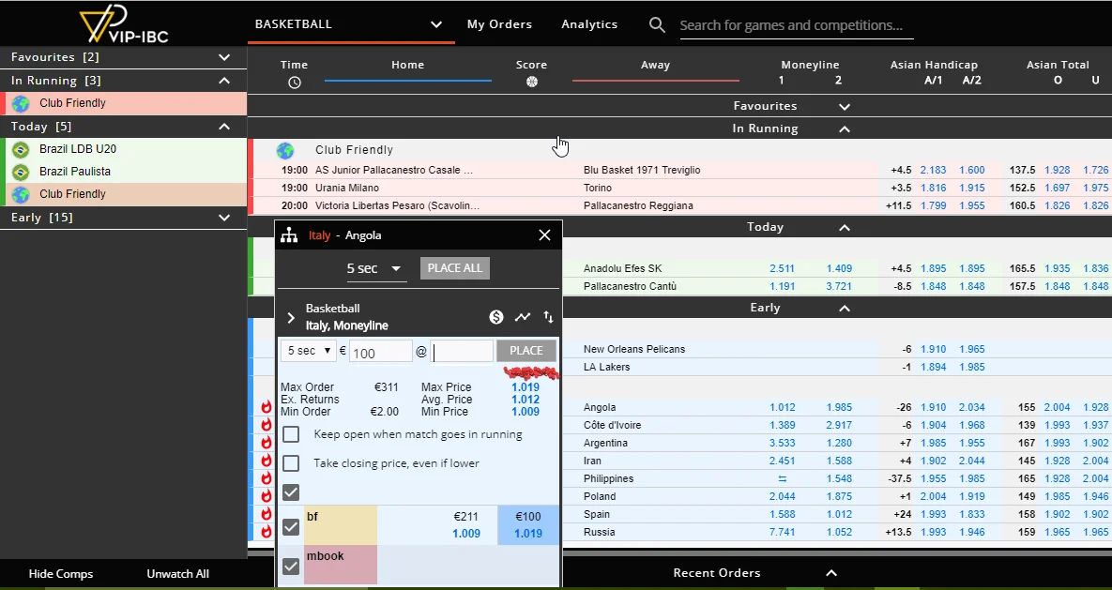
Task: Click the Unwatch All button
Action: pos(177,574)
